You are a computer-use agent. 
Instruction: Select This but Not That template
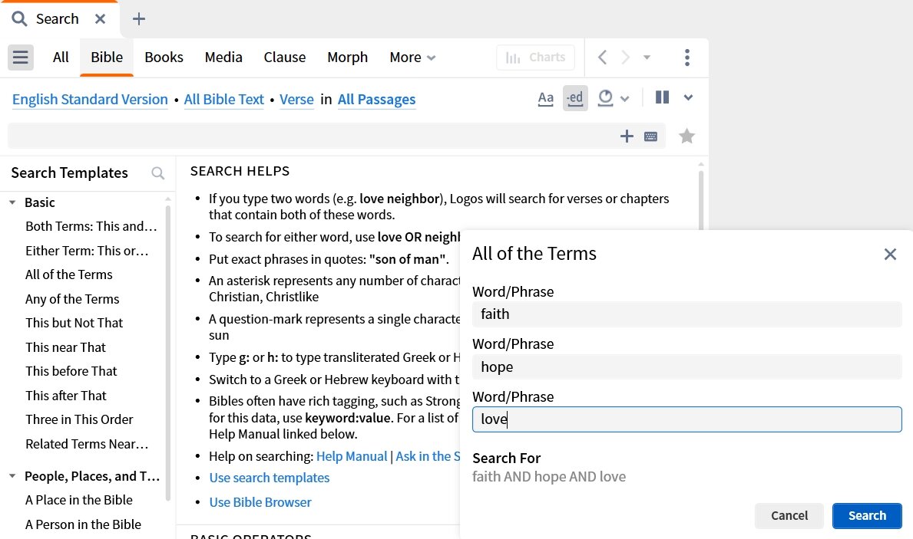tap(74, 323)
